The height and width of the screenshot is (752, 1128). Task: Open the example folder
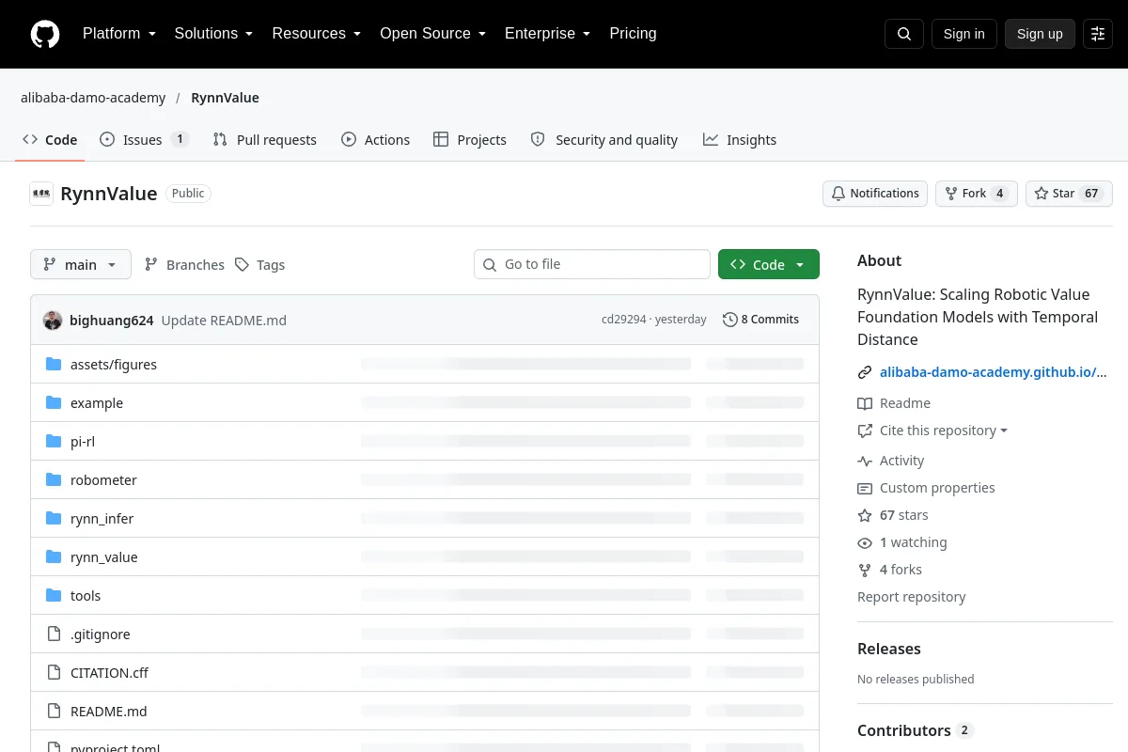(x=97, y=403)
